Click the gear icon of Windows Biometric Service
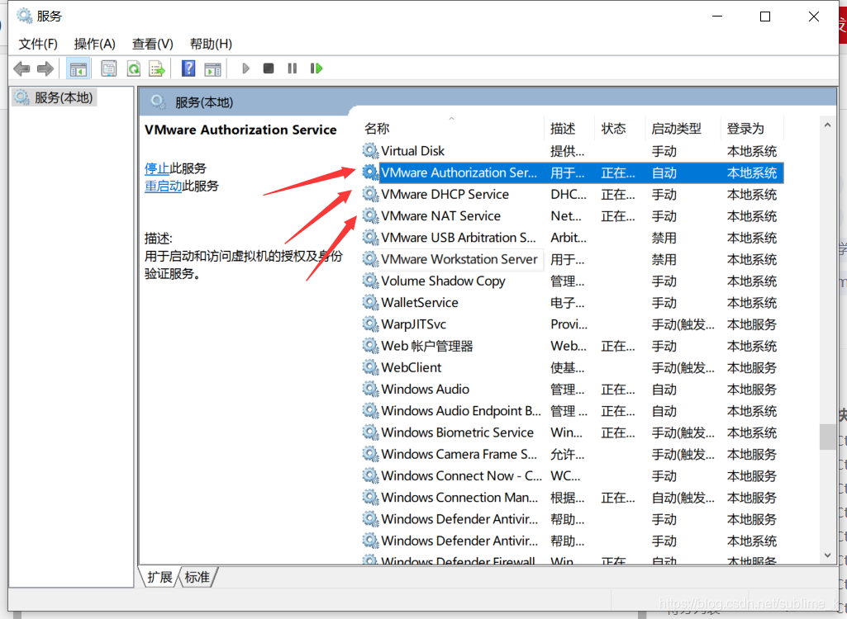Screen dimensions: 847x619 (370, 432)
